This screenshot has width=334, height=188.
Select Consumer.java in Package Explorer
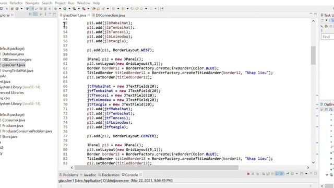coord(14,120)
